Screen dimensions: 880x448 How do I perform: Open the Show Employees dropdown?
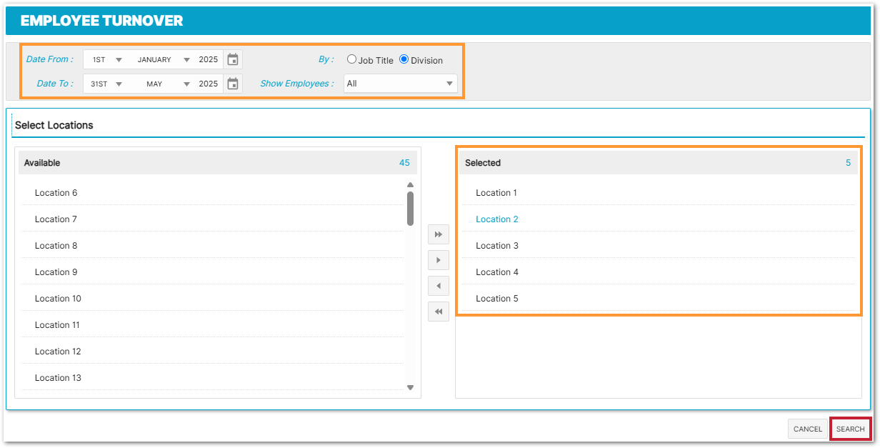click(400, 84)
